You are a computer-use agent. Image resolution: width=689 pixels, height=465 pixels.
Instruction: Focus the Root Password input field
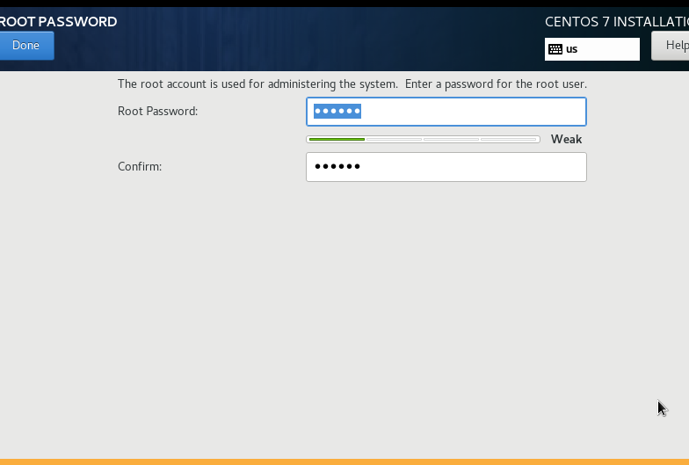point(446,112)
